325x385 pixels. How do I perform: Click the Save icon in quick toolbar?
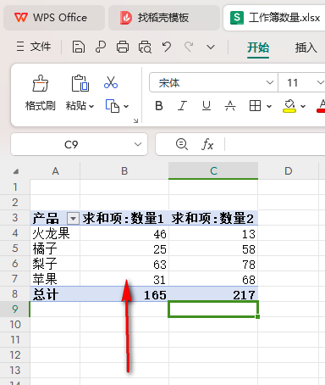tap(79, 47)
